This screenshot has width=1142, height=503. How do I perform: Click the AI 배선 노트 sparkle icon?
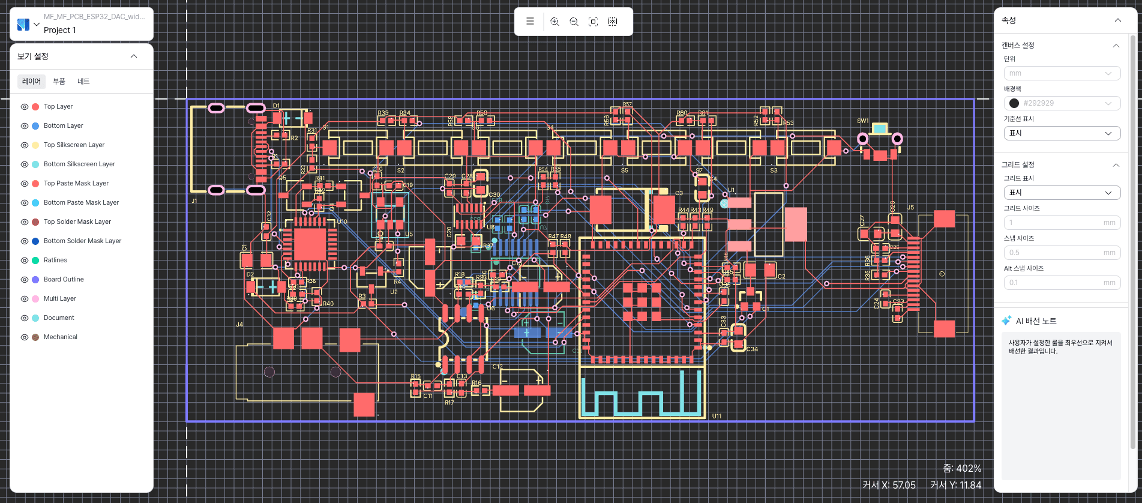click(x=1006, y=321)
